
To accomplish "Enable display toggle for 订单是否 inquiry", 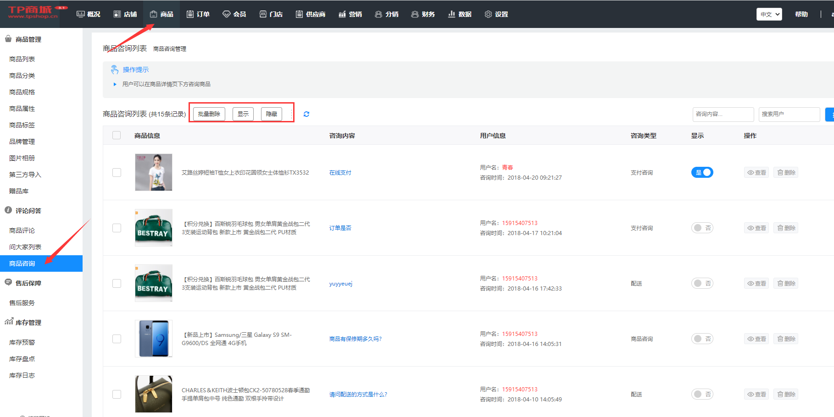I will tap(702, 228).
